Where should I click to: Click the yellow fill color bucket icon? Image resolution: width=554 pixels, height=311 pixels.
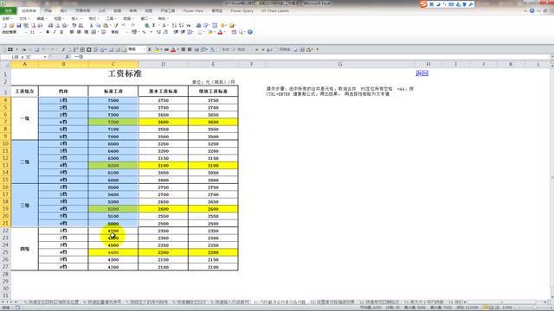click(209, 32)
